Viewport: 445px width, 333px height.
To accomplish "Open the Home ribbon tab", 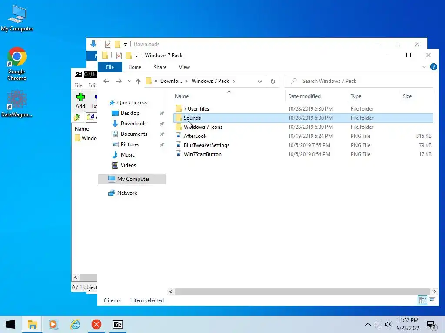I will [x=135, y=67].
